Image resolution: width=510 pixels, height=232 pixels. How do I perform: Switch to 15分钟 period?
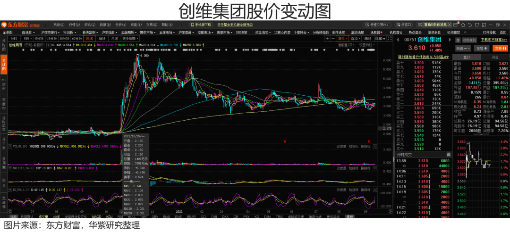[52, 39]
